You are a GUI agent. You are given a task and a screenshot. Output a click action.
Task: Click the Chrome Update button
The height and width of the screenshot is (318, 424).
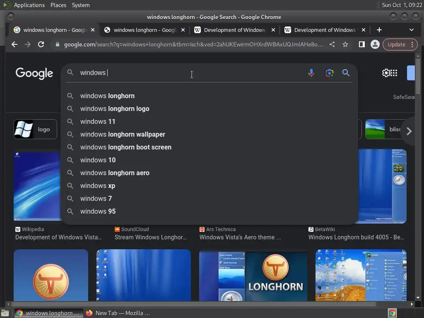(x=396, y=44)
